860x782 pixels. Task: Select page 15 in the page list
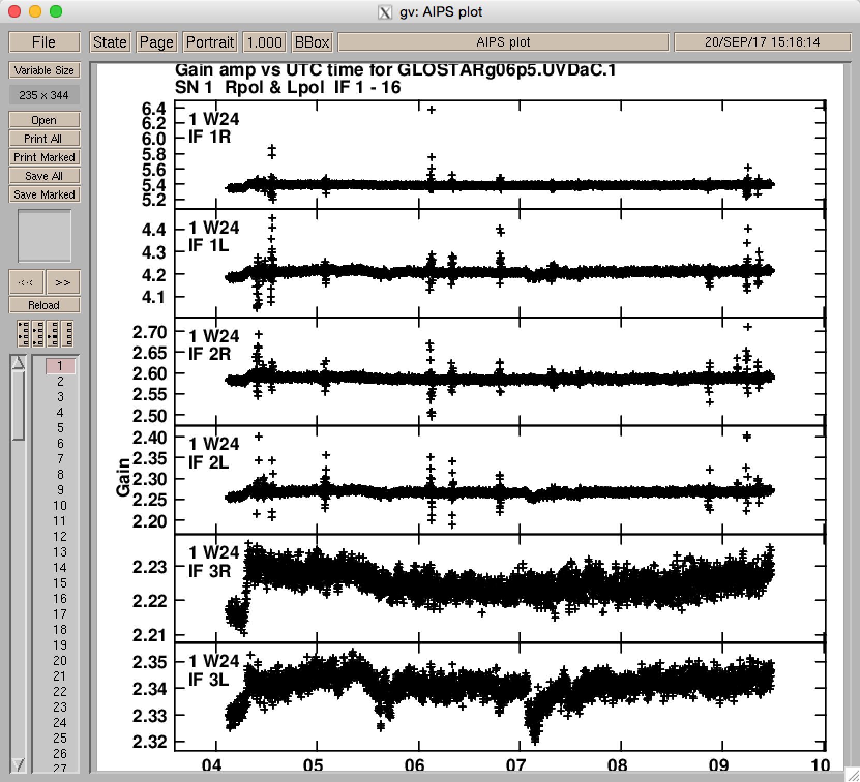click(x=61, y=583)
